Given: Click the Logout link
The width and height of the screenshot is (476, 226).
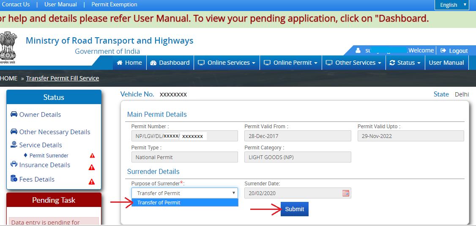Looking at the screenshot, I should (x=454, y=51).
